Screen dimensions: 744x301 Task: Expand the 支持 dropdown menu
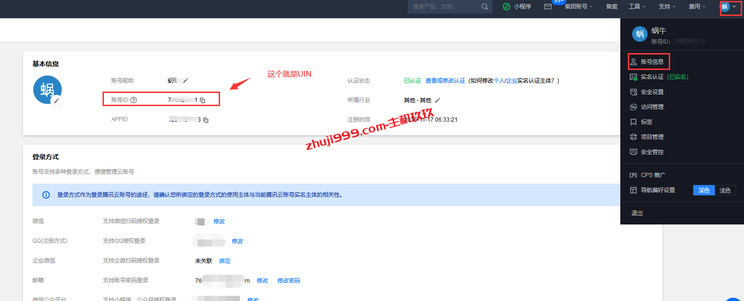click(x=667, y=7)
